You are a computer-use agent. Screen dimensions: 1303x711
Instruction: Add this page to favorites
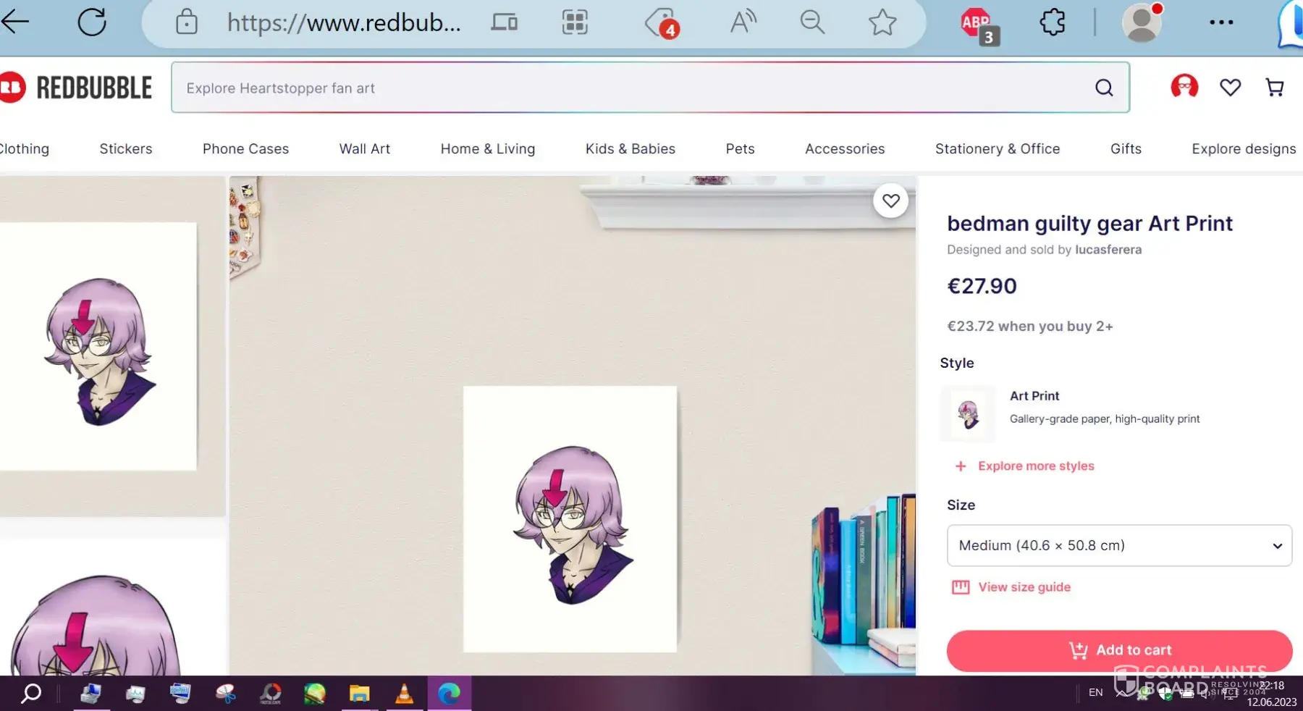click(882, 22)
